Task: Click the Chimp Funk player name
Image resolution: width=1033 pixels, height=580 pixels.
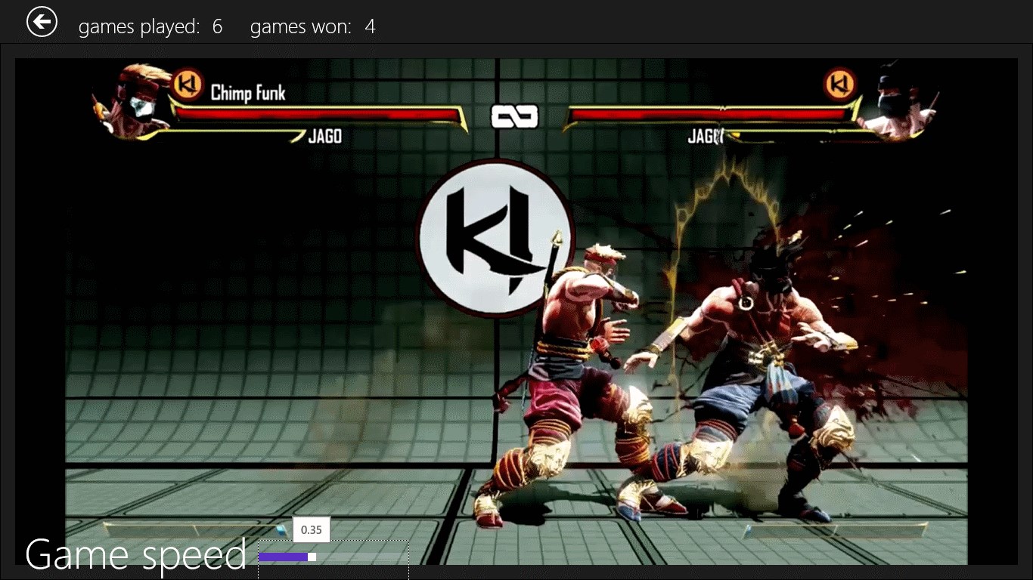Action: [x=248, y=93]
